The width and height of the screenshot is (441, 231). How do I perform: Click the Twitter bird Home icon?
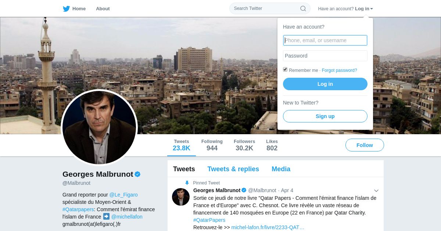pyautogui.click(x=66, y=8)
